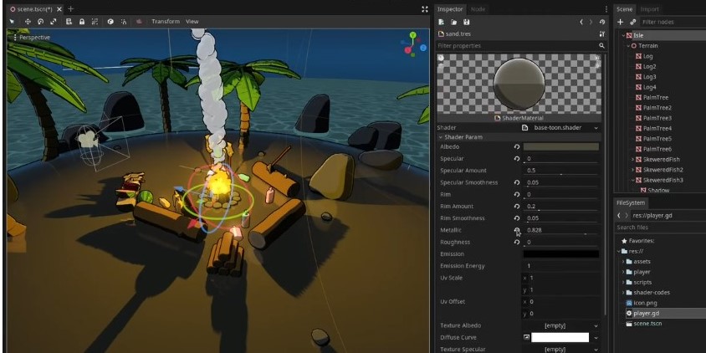
Task: Expand the assets folder
Action: coord(623,262)
